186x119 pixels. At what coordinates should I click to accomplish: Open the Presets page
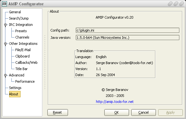[21, 31]
